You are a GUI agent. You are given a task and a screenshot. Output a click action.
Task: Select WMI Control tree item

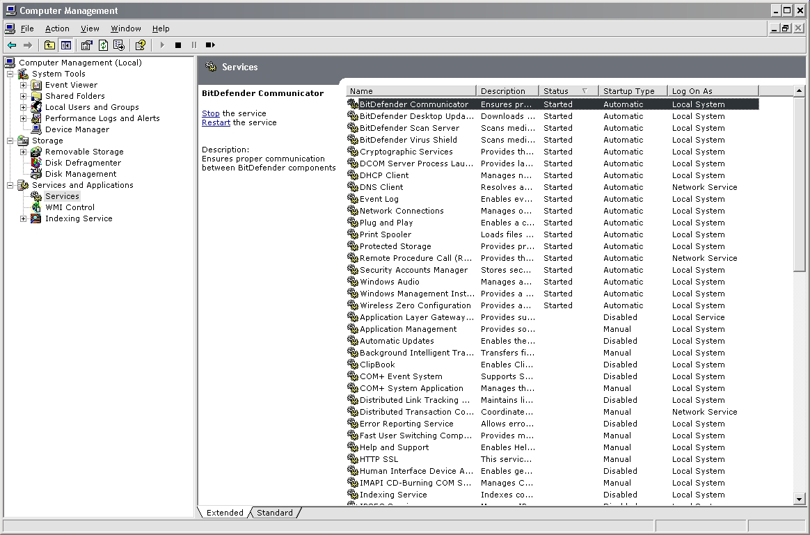(70, 207)
